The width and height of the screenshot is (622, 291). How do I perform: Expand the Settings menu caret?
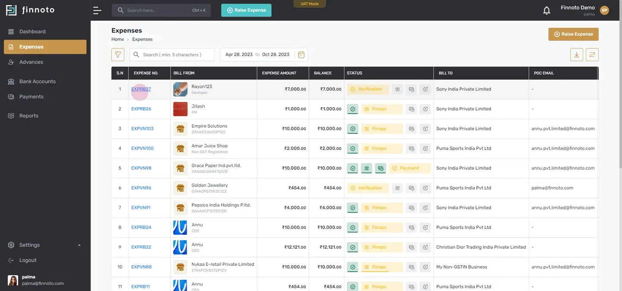coord(79,245)
